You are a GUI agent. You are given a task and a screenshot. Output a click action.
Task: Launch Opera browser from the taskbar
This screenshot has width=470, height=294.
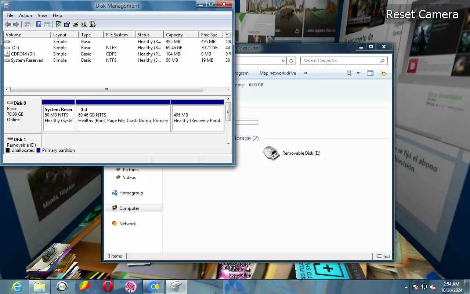108,287
